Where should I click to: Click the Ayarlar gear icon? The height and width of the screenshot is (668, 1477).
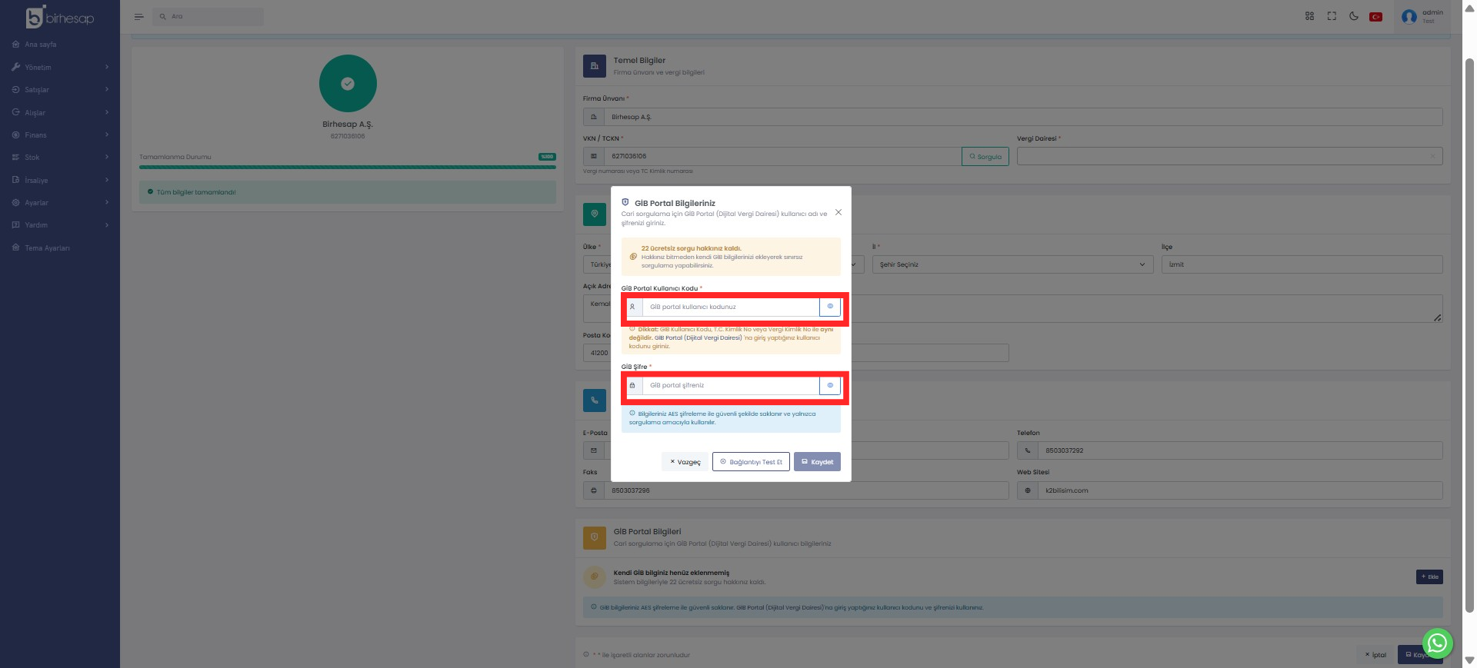point(15,203)
